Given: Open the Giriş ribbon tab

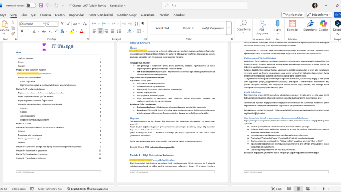Looking at the screenshot, I should 13,15.
